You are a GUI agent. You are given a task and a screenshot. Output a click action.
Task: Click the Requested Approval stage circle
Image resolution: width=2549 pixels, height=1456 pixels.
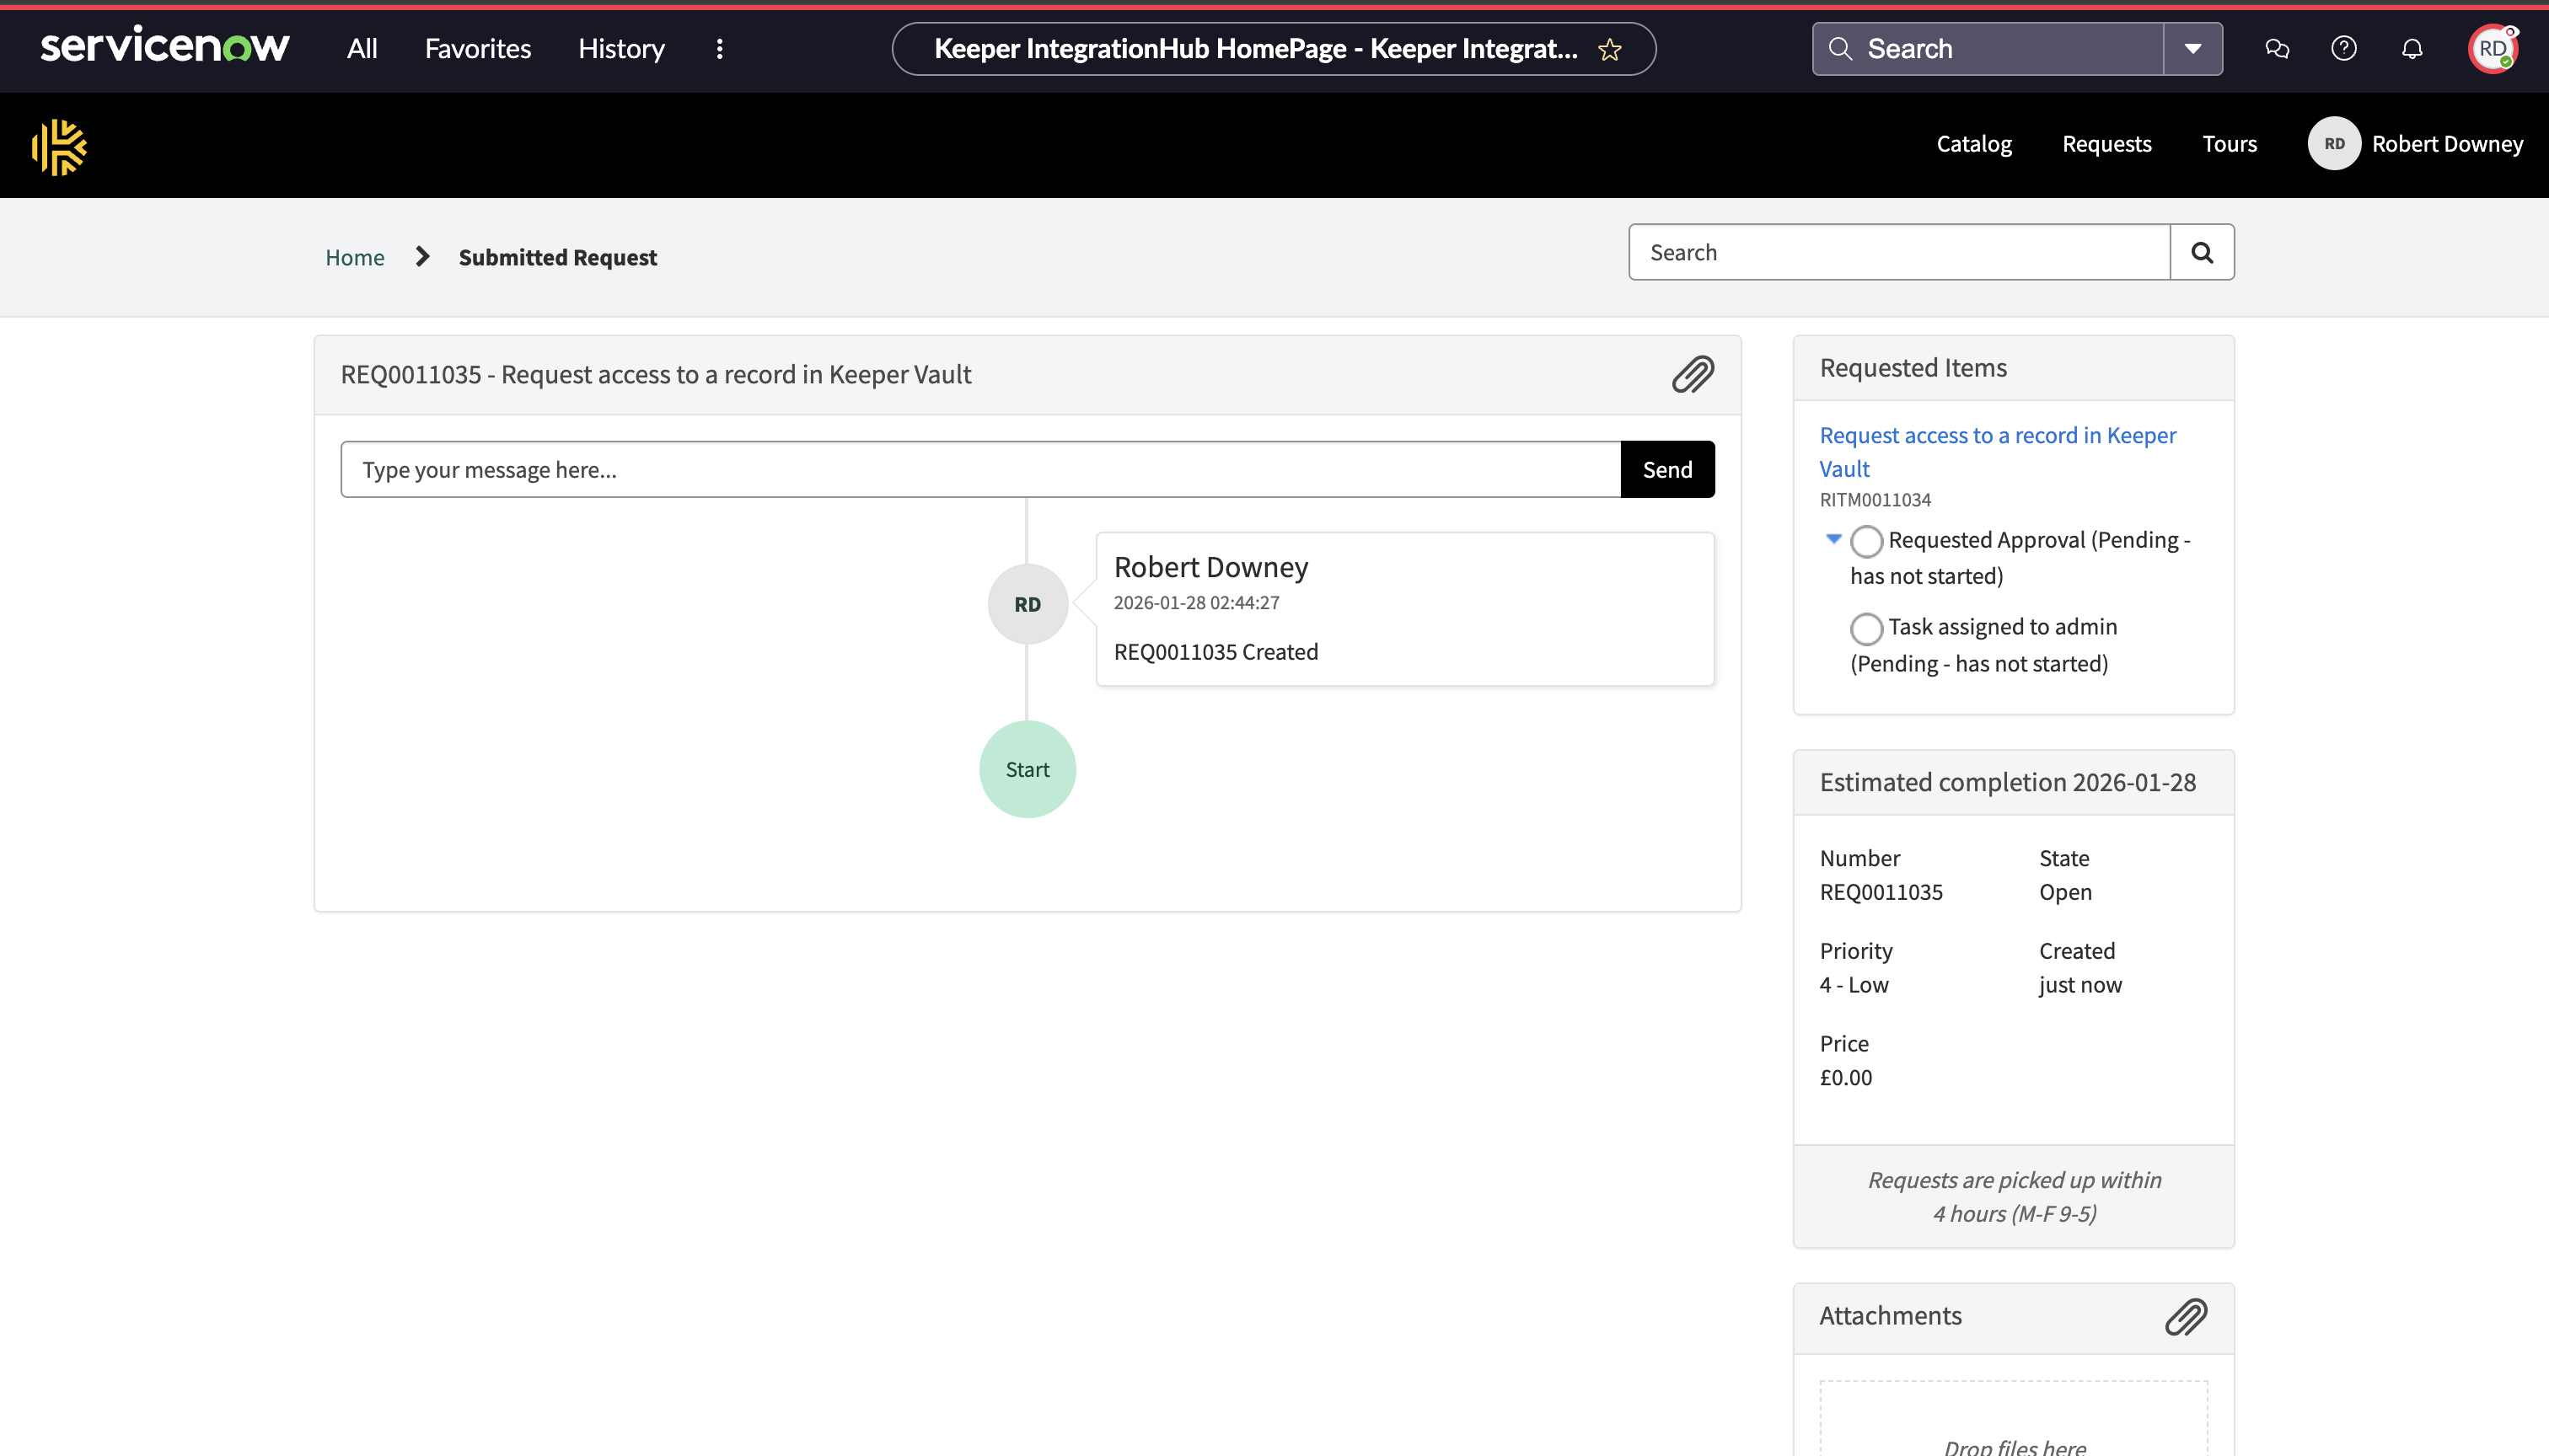1865,541
